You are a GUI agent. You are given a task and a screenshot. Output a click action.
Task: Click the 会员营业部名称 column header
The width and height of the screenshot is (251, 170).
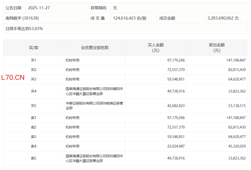pos(95,47)
